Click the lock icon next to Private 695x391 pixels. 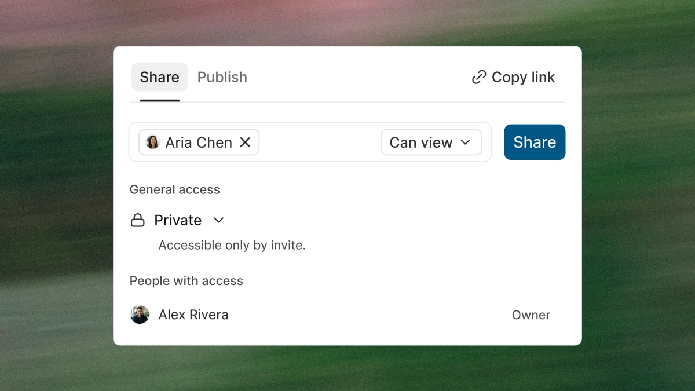(x=137, y=220)
